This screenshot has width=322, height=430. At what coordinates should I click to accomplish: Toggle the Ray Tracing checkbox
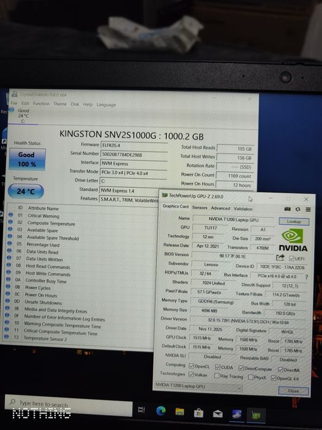point(217,375)
